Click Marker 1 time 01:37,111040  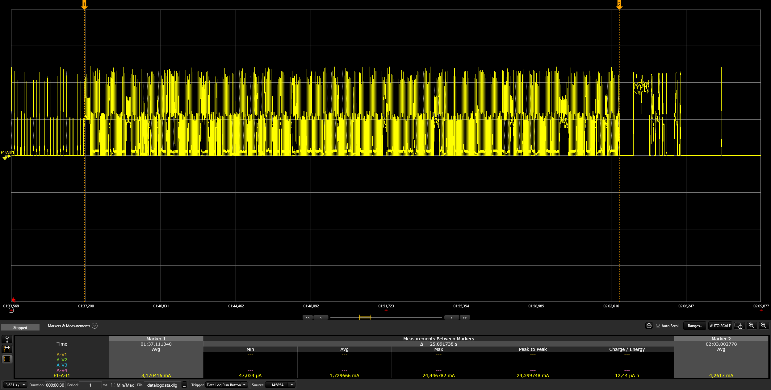[156, 344]
